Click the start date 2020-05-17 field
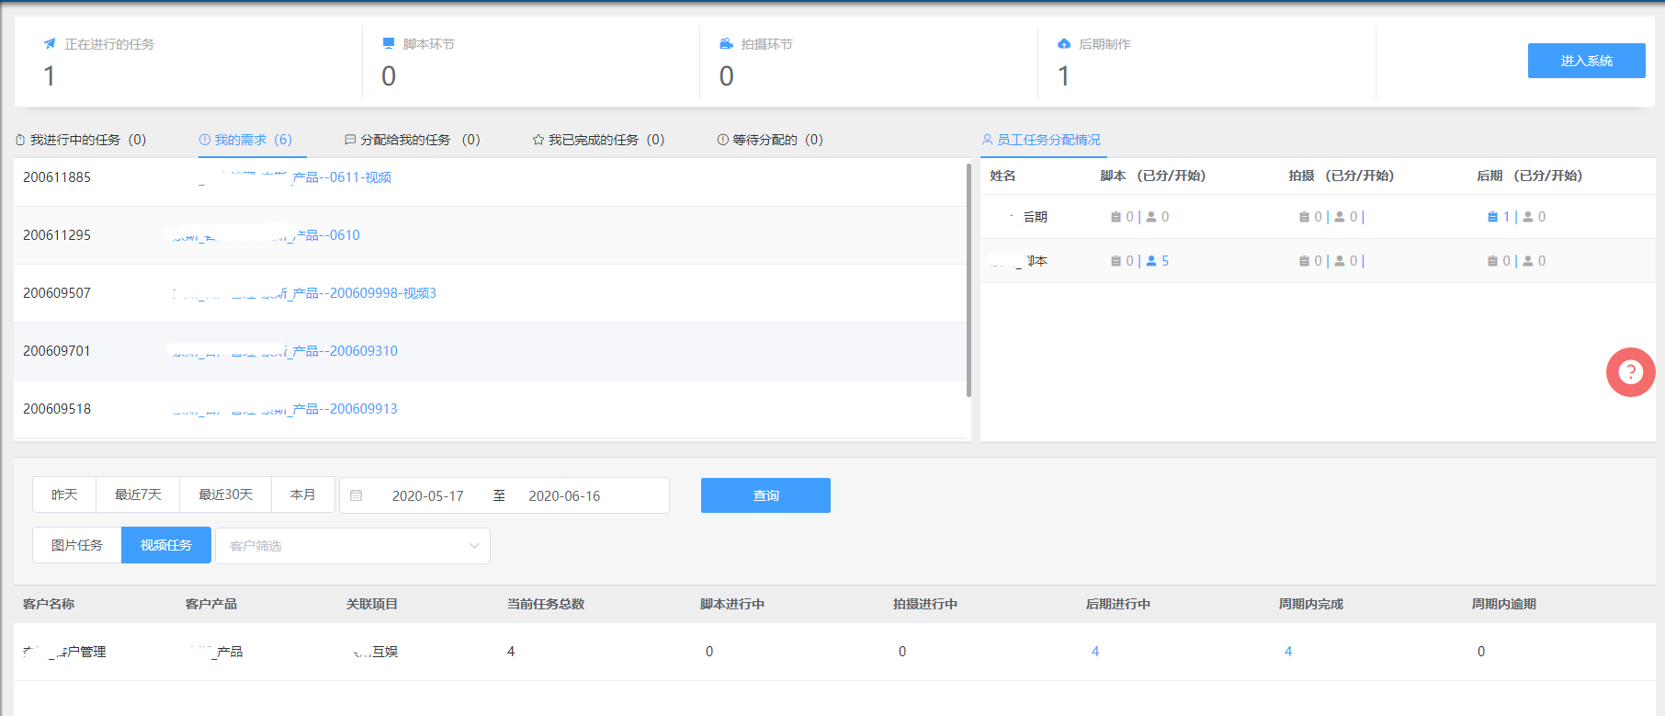Image resolution: width=1665 pixels, height=716 pixels. click(x=427, y=495)
